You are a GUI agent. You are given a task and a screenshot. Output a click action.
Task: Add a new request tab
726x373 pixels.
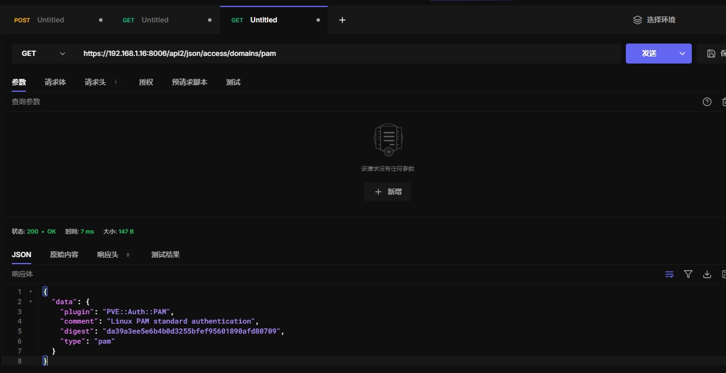pyautogui.click(x=342, y=20)
